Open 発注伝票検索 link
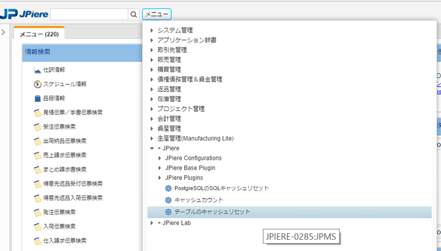This screenshot has height=251, width=441. pyautogui.click(x=59, y=212)
